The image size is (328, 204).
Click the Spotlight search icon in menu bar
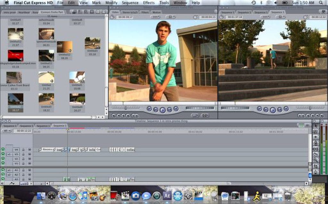pos(321,3)
